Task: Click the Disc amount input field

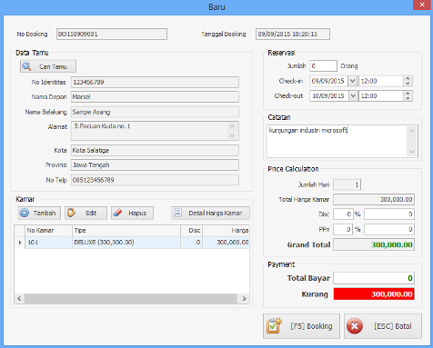Action: point(389,214)
